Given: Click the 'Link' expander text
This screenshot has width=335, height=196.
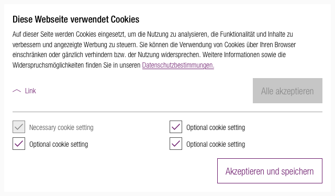Looking at the screenshot, I should coord(30,91).
